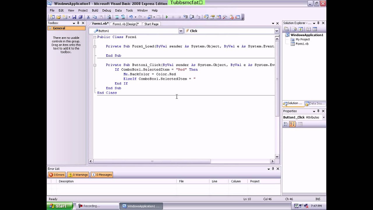The height and width of the screenshot is (210, 373).
Task: Click the Copy toolbar icon
Action: [95, 17]
